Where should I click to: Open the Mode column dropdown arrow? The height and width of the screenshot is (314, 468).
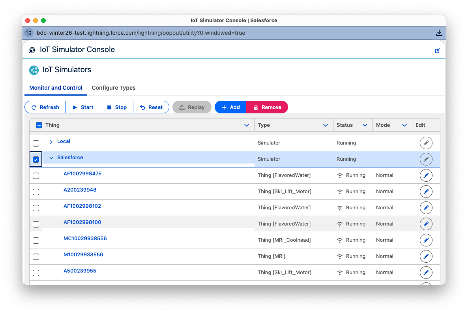point(404,125)
